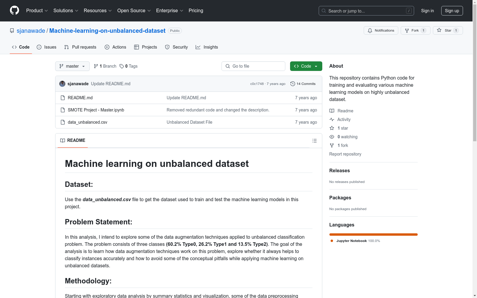Viewport: 477px width, 298px height.
Task: Open the Activity link in About
Action: tap(340, 119)
